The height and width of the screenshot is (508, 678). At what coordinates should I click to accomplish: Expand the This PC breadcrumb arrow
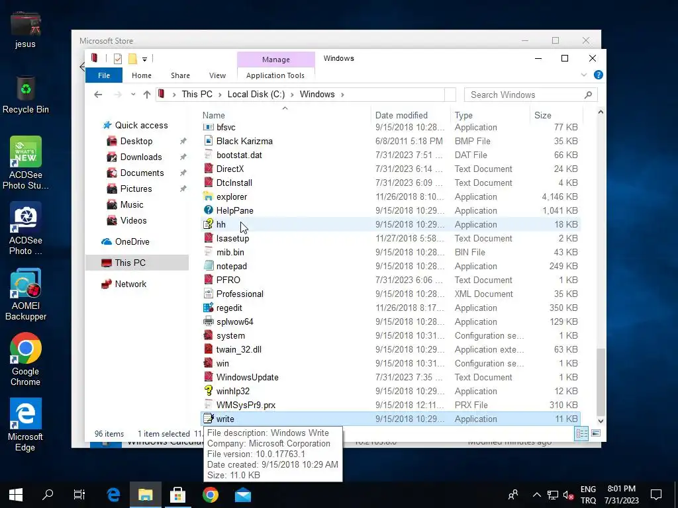(x=220, y=95)
